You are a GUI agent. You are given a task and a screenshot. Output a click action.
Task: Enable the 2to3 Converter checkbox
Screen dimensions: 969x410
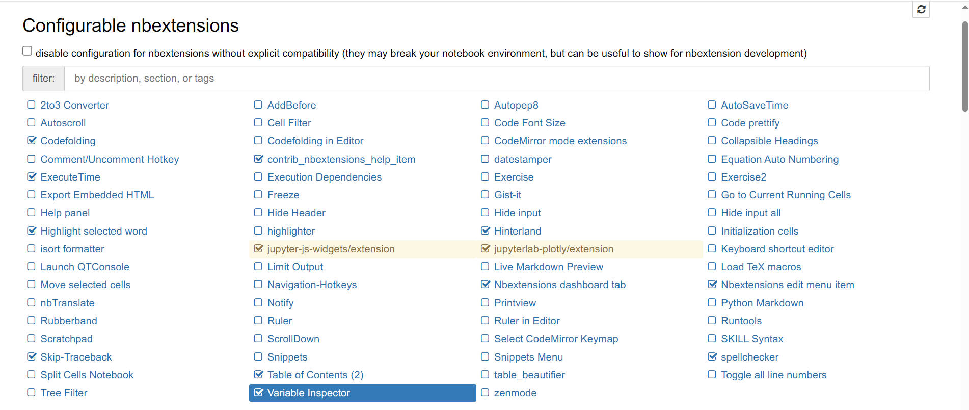coord(32,105)
